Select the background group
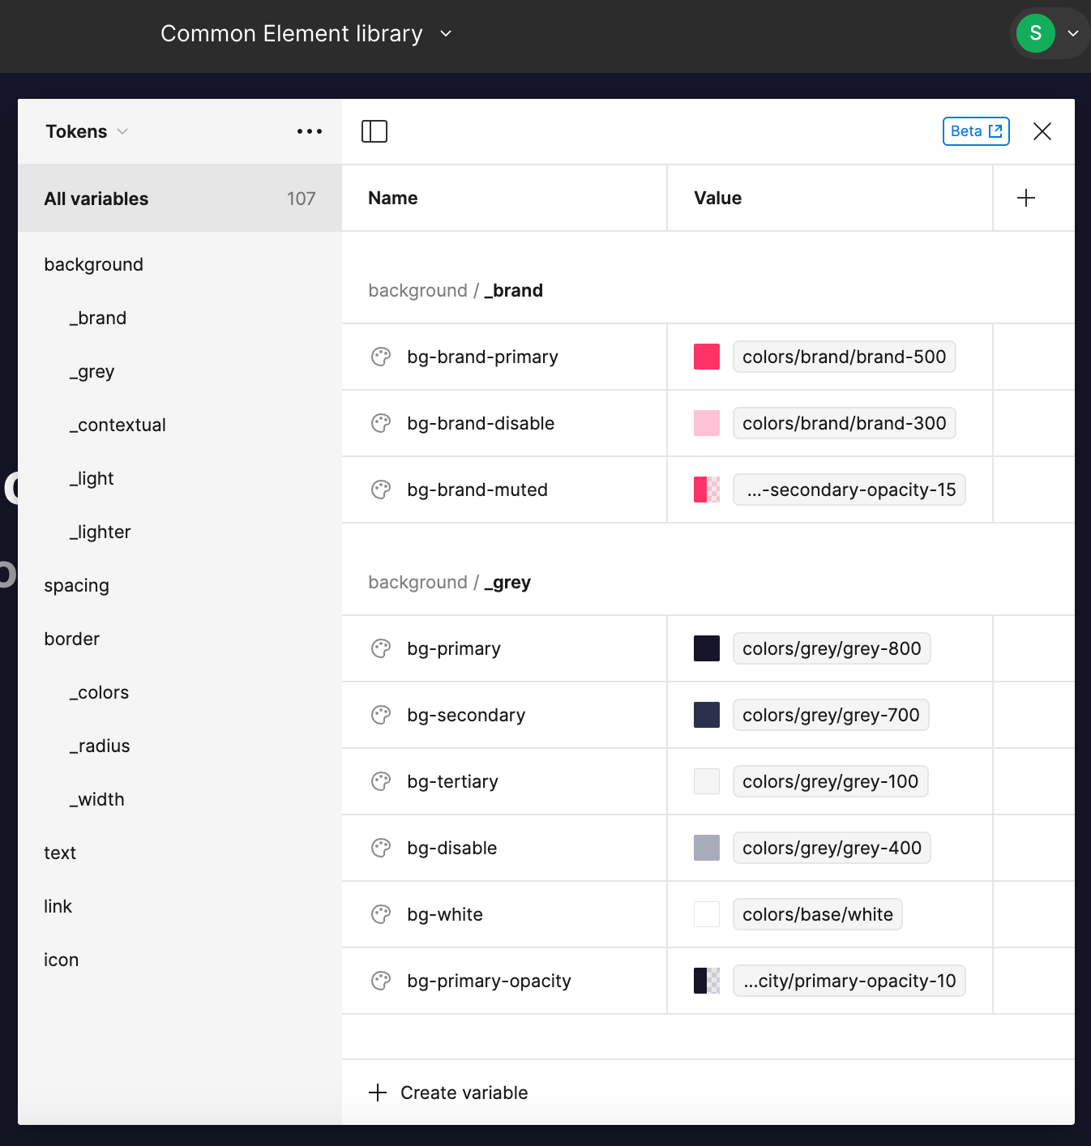This screenshot has height=1146, width=1091. pos(93,264)
